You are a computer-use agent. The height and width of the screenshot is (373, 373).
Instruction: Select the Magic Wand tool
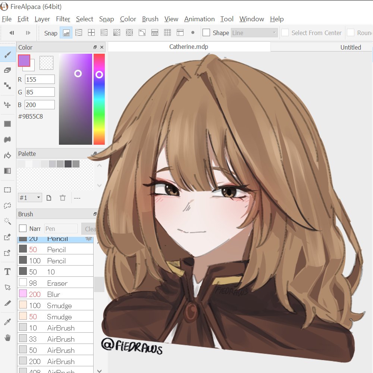coord(7,221)
